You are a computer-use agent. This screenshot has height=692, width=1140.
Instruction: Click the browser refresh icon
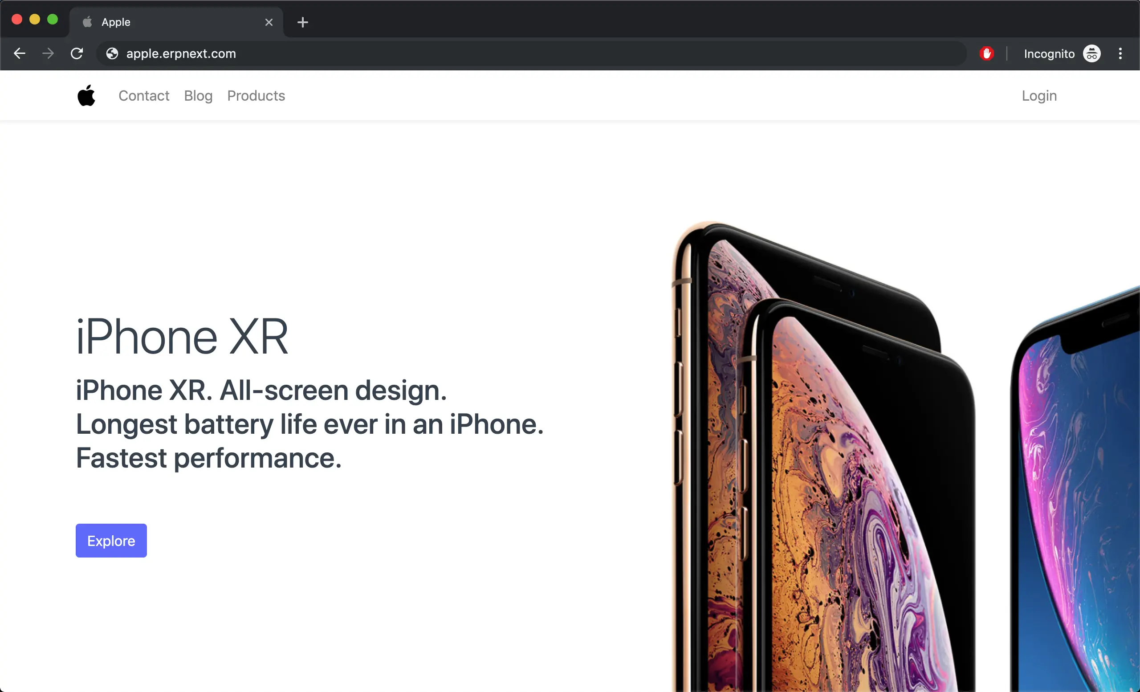pyautogui.click(x=76, y=53)
